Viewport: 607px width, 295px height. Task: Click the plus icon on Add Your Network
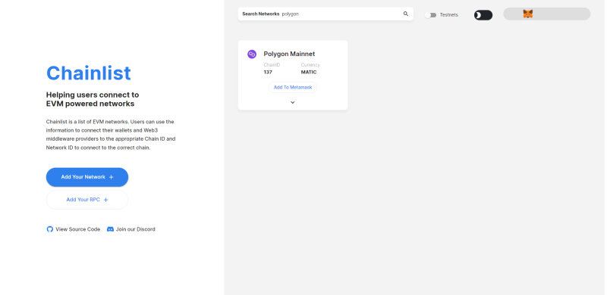coord(111,177)
